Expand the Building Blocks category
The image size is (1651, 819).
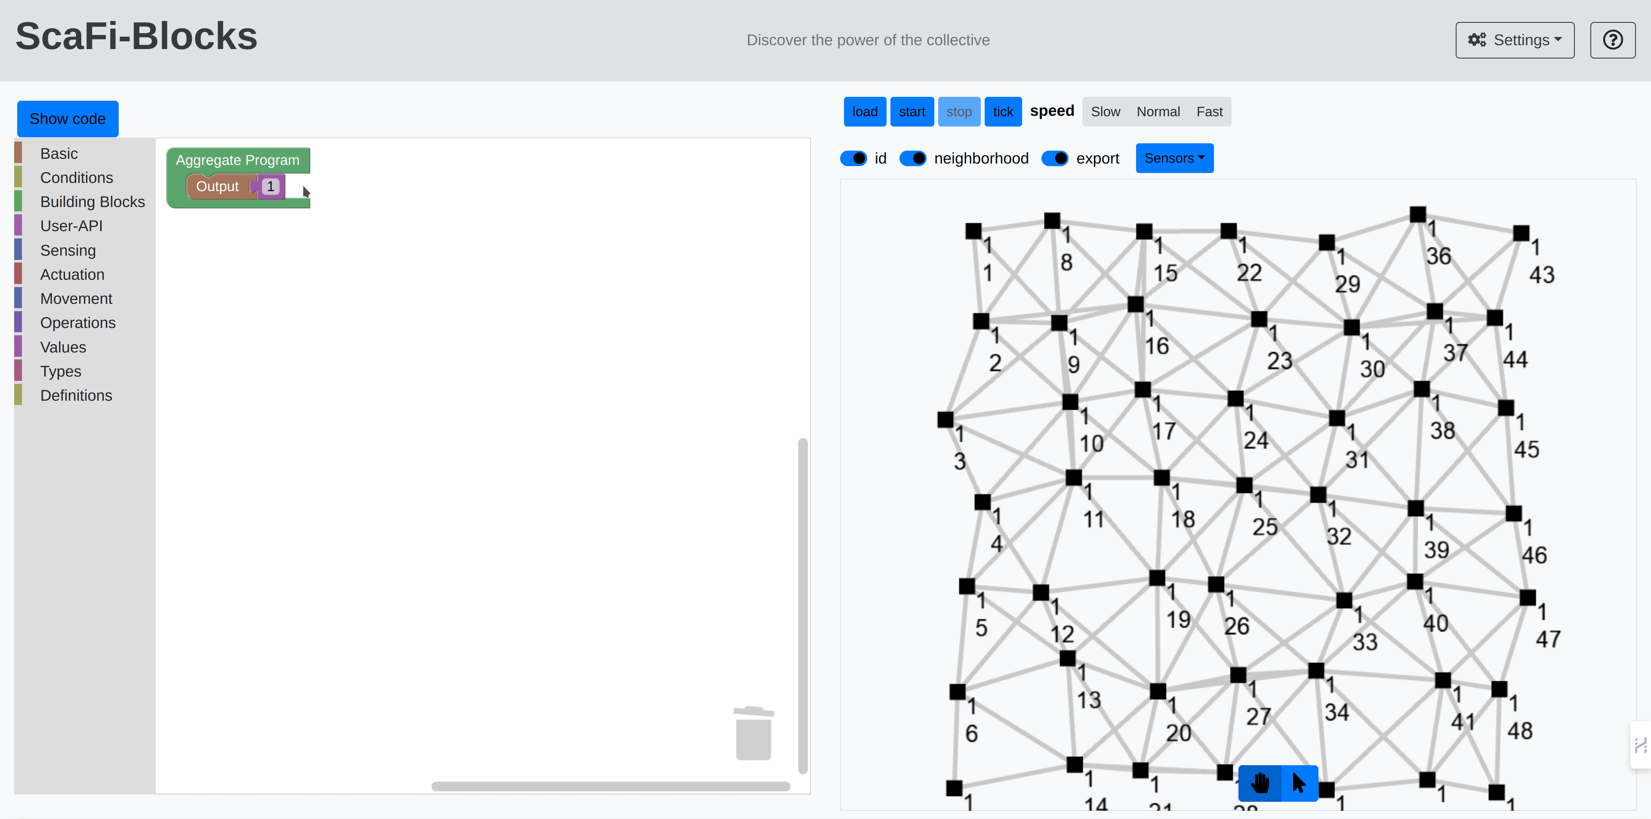point(92,201)
